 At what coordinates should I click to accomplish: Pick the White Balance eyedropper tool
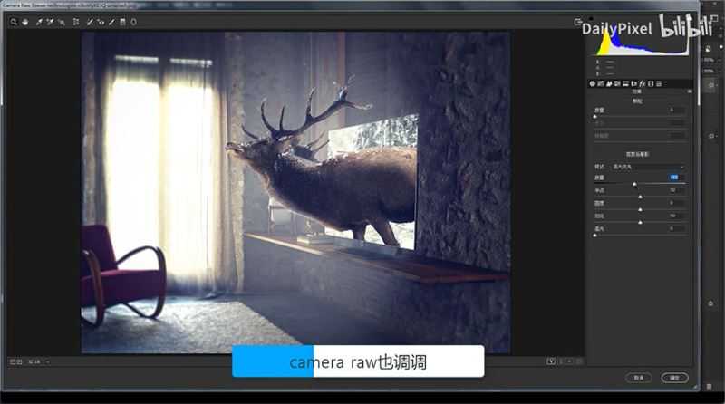39,21
